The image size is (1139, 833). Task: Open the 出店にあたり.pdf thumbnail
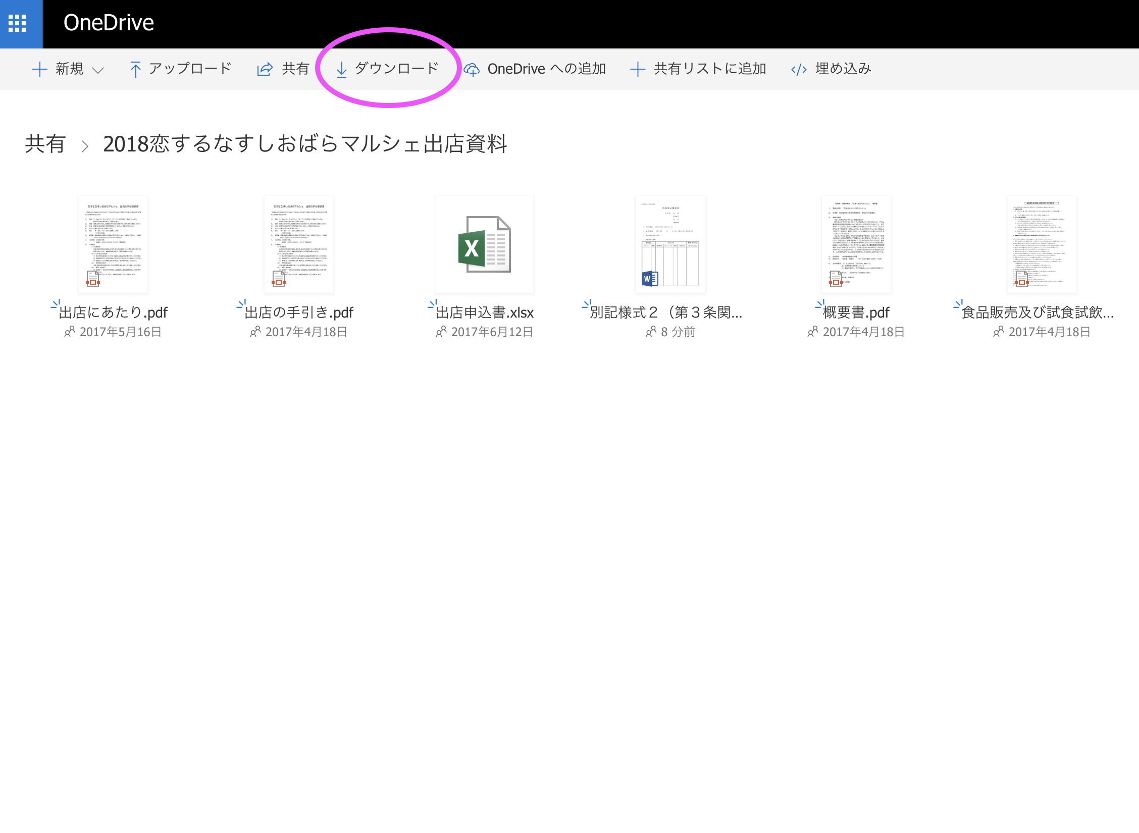point(113,244)
